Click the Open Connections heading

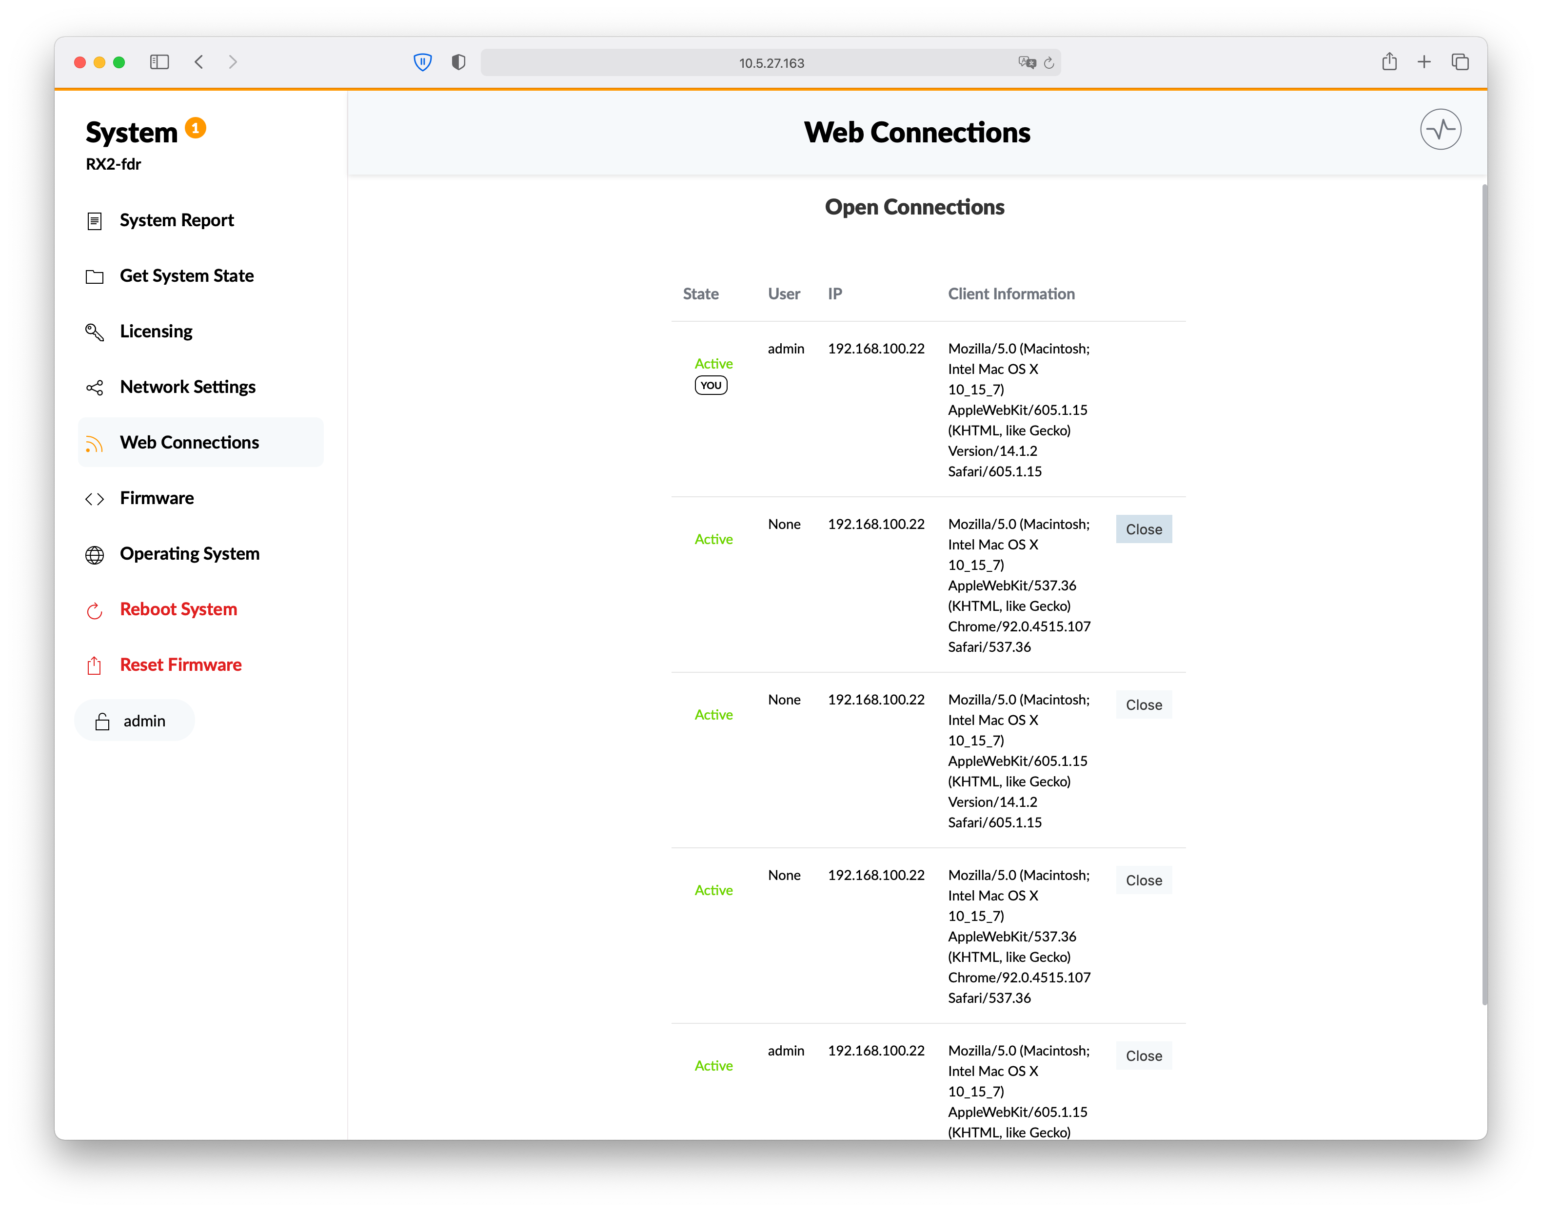click(x=914, y=207)
